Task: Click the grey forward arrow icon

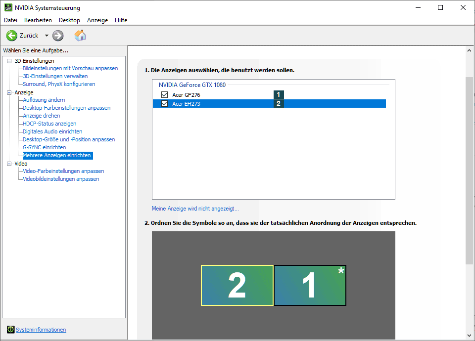Action: click(58, 36)
